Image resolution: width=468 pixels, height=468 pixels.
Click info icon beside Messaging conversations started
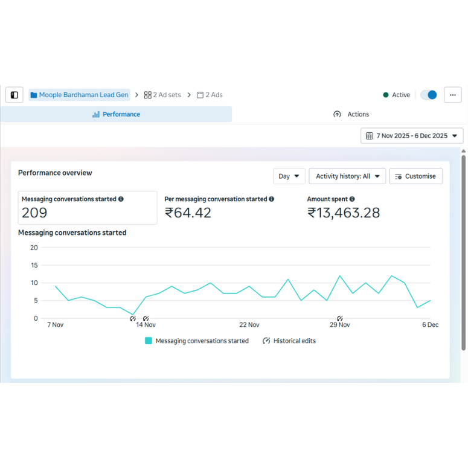coord(121,199)
